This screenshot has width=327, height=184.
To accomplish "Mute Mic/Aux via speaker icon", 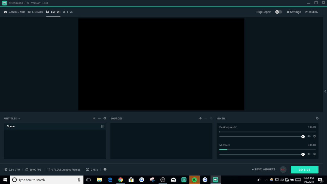I will click(309, 154).
